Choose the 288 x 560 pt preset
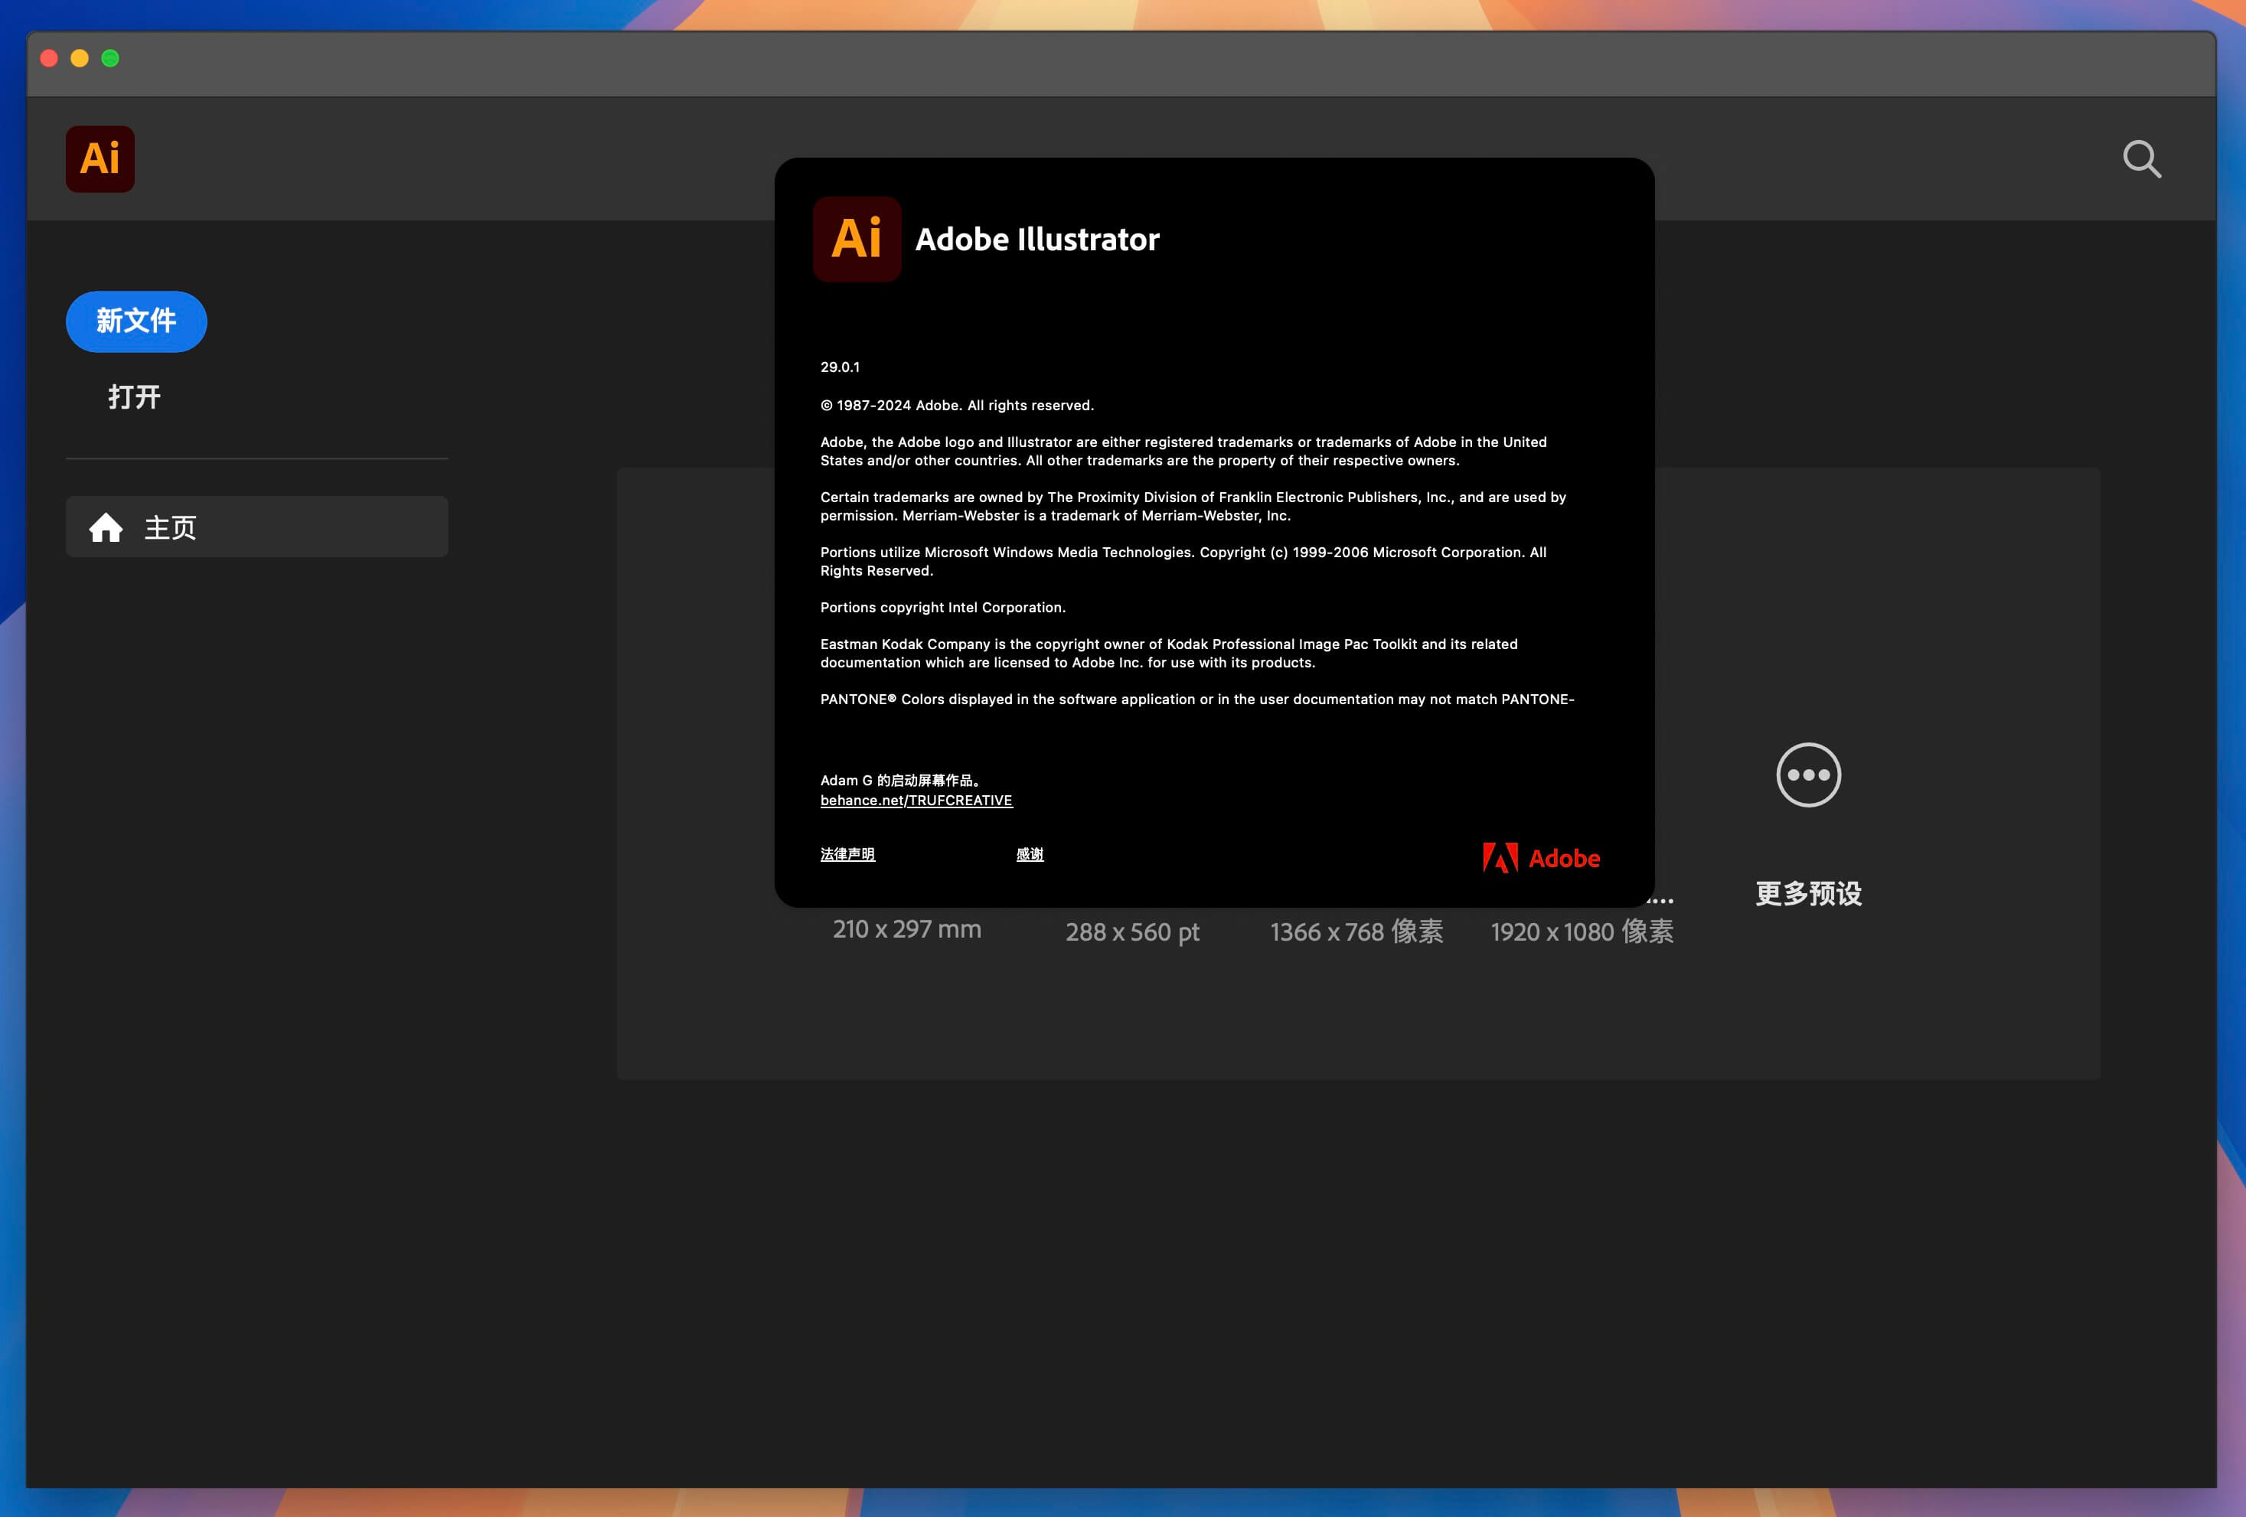This screenshot has height=1517, width=2246. (x=1131, y=932)
